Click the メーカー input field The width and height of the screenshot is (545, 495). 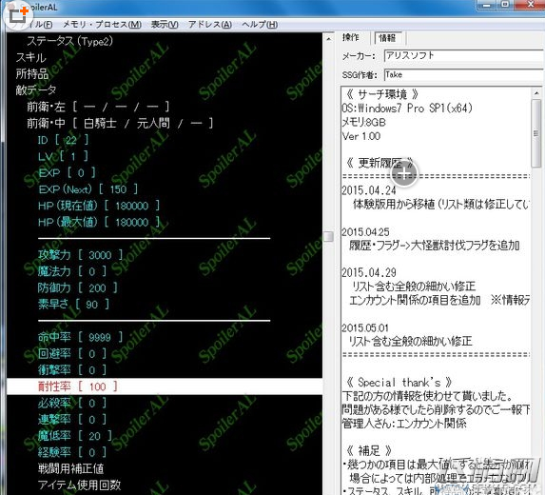click(463, 55)
